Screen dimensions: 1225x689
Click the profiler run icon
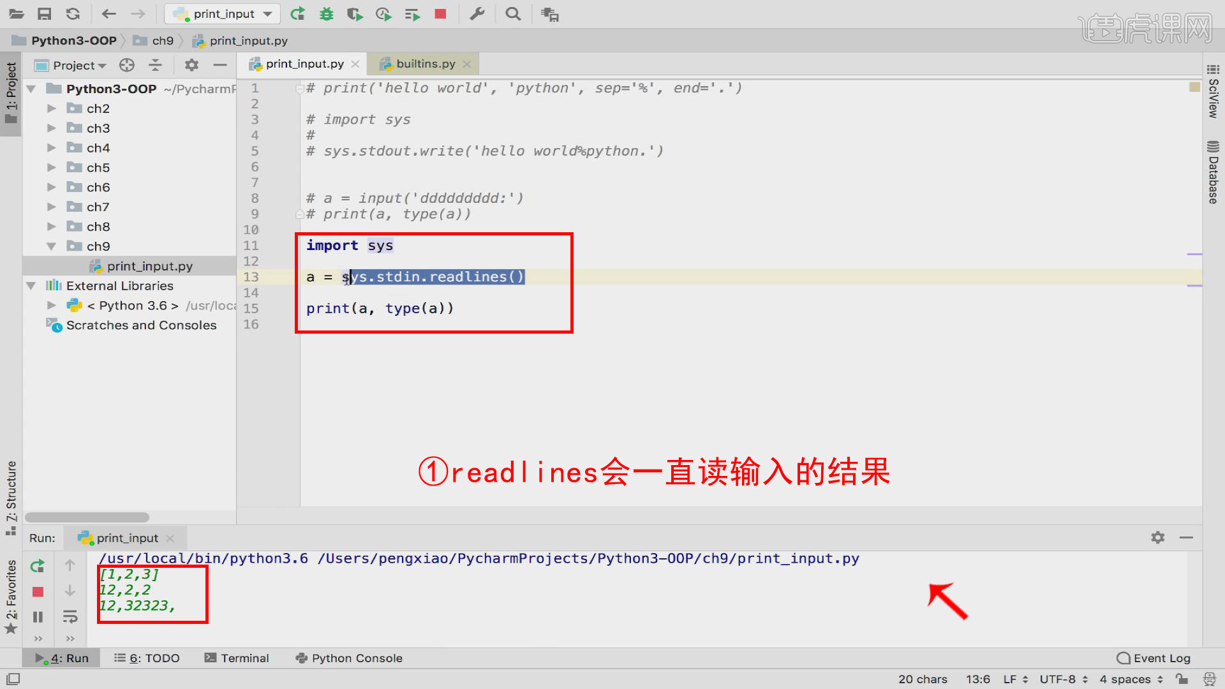point(383,13)
